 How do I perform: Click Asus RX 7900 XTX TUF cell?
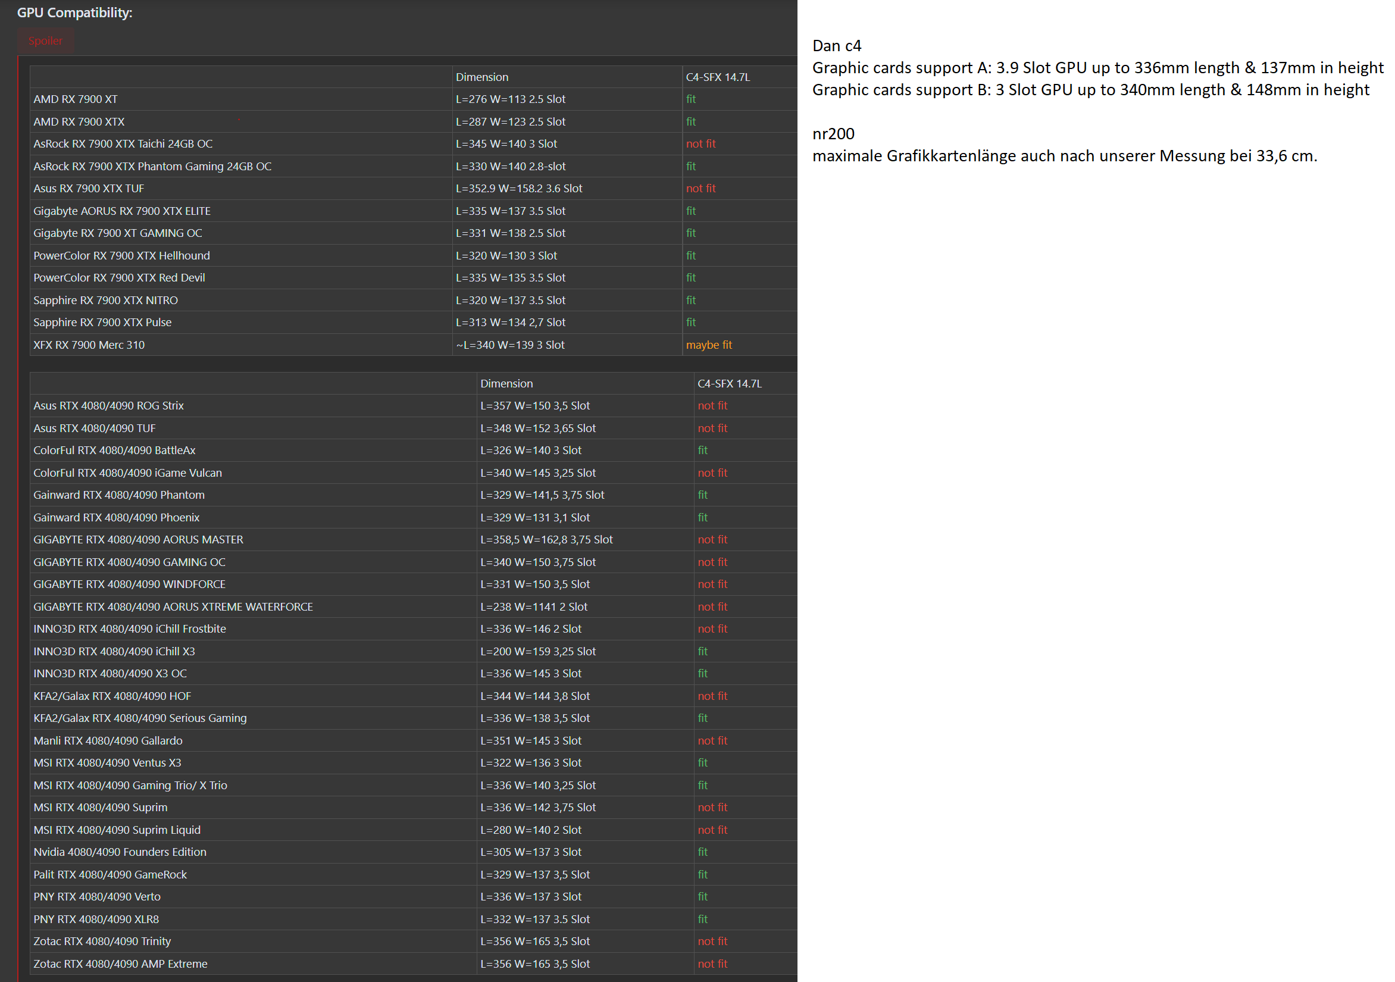pyautogui.click(x=89, y=189)
